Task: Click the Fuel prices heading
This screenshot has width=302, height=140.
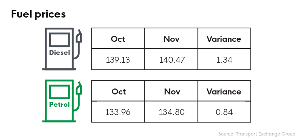Action: pyautogui.click(x=38, y=14)
